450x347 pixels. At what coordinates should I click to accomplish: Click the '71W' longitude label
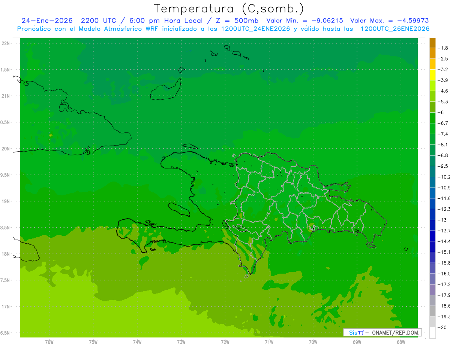269,342
